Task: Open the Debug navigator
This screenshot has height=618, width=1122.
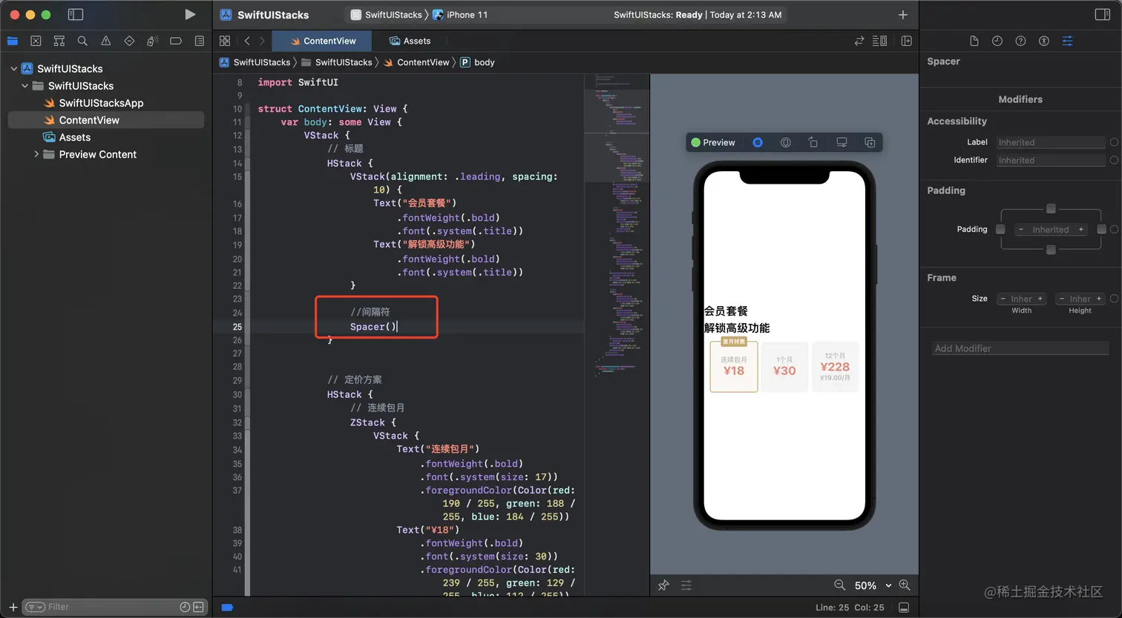Action: point(153,41)
